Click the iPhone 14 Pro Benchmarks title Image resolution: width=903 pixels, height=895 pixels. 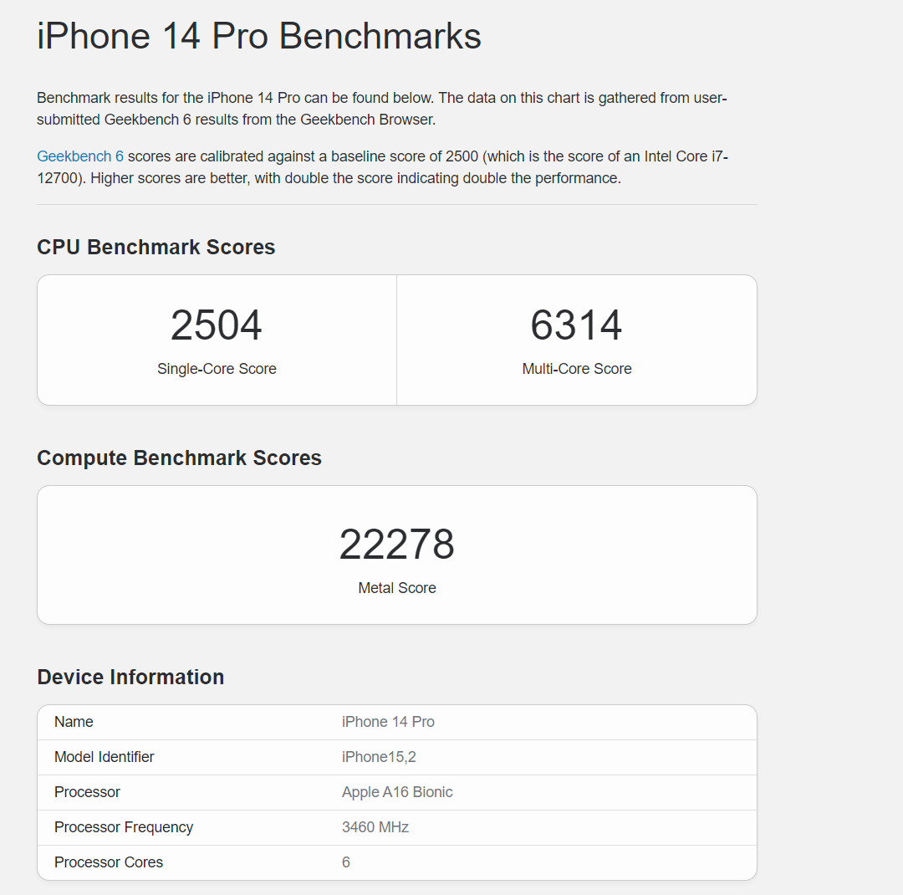[x=259, y=37]
